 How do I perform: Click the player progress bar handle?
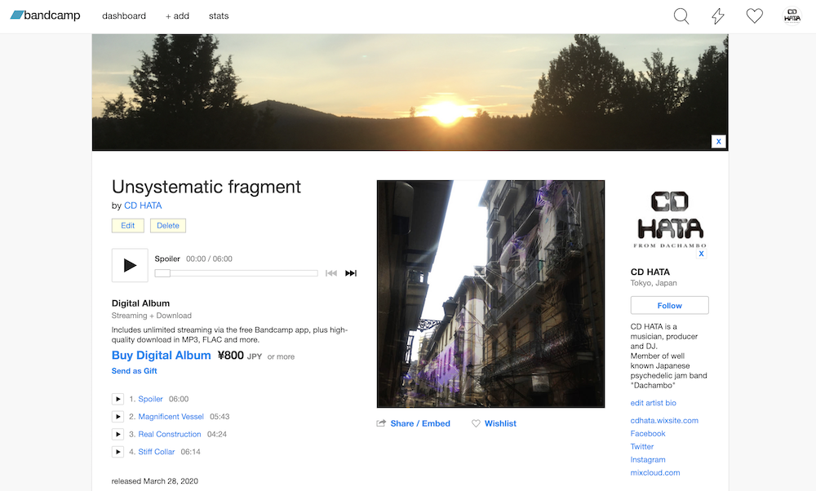click(x=162, y=273)
